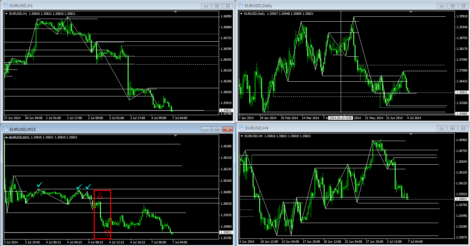Viewport: 470px width, 246px height.
Task: Click the EURUSD,M15 window title icon
Action: click(x=5, y=130)
